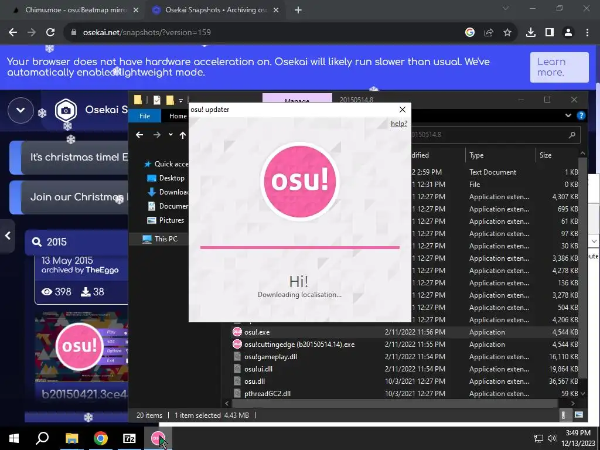Open a new Chrome tab

pos(298,11)
